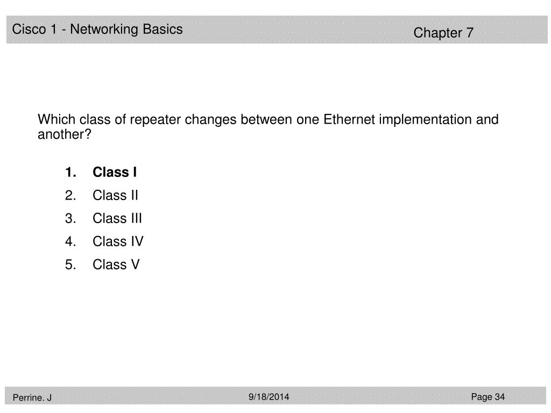Click the Page 34 footer label

click(x=488, y=397)
